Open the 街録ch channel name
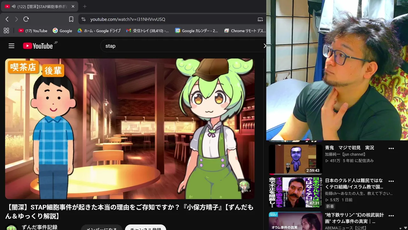Screen dimensions: 408x230 [359, 194]
